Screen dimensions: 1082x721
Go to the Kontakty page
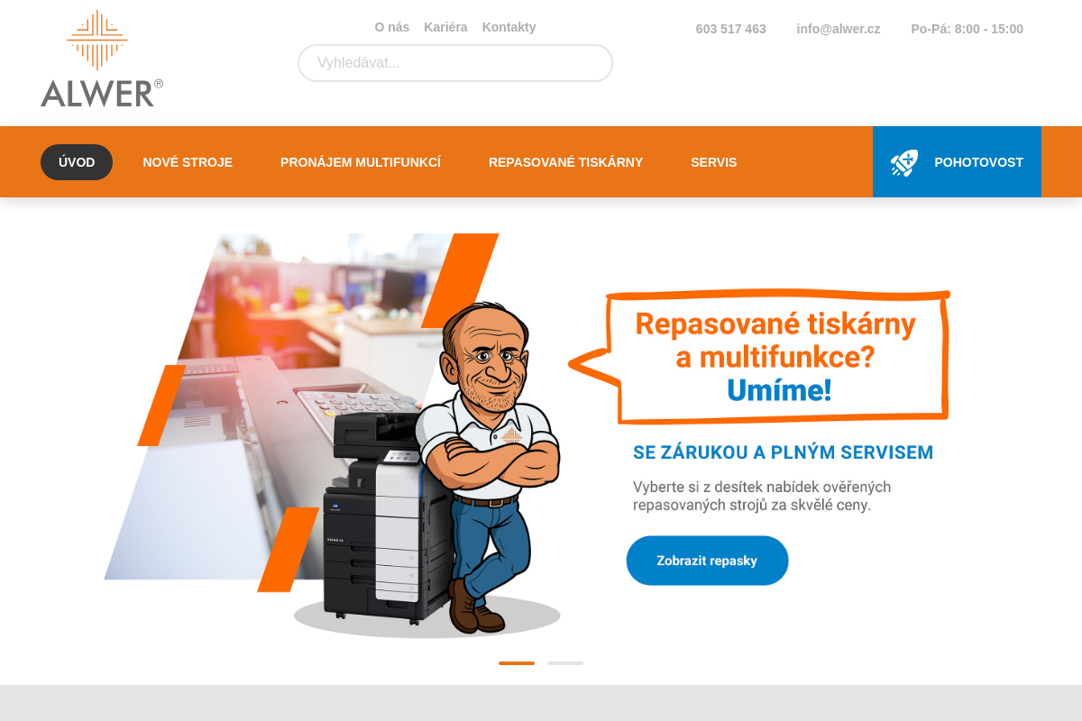[x=509, y=27]
